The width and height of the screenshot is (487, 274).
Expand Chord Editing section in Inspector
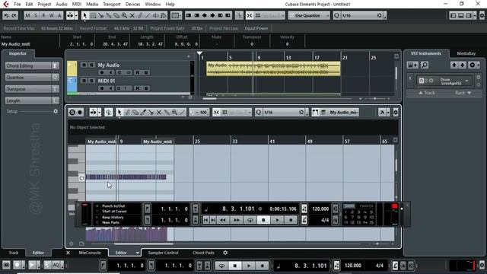(x=31, y=65)
